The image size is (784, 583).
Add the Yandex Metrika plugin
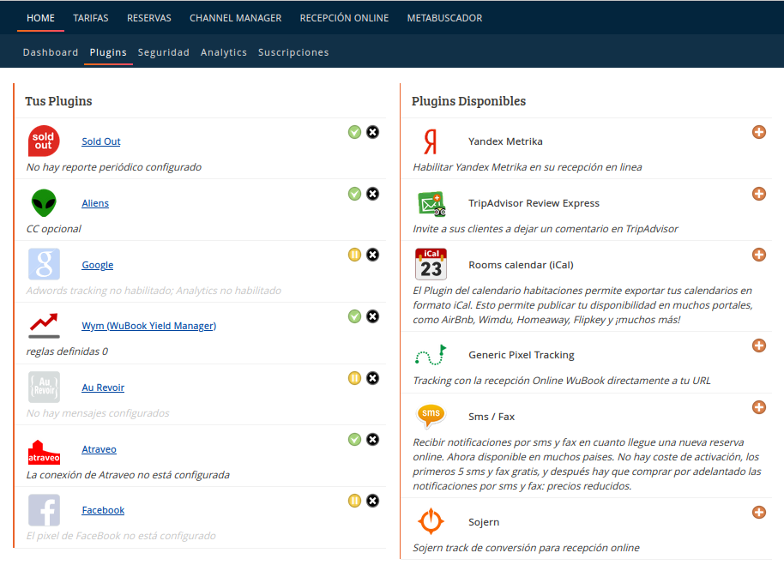point(758,132)
